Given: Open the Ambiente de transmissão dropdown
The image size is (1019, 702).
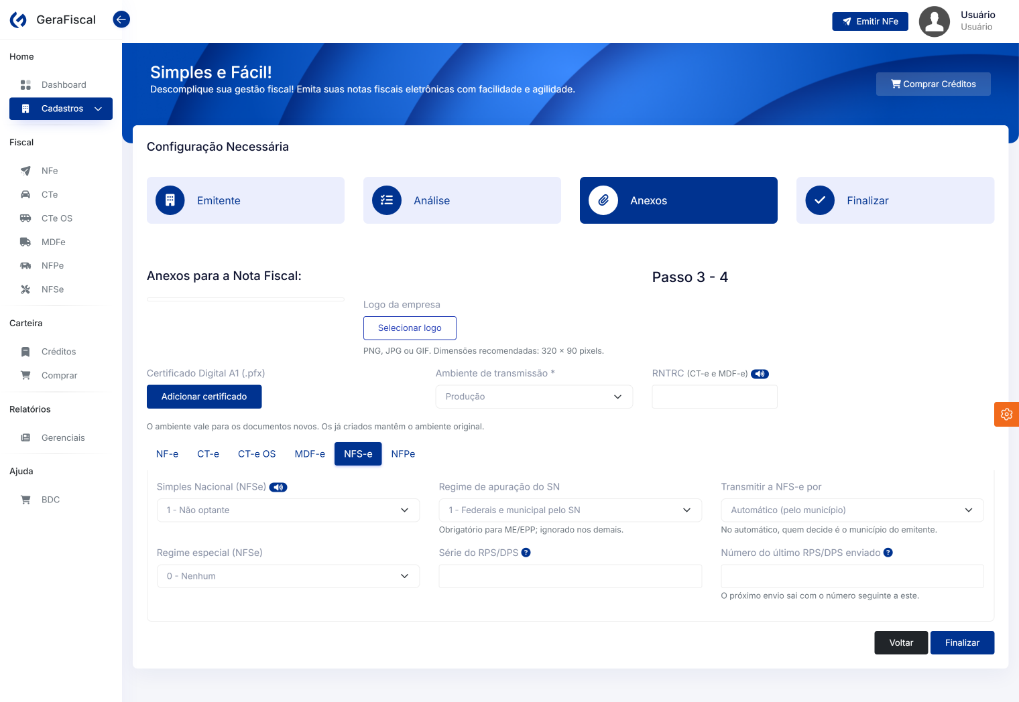Looking at the screenshot, I should 534,397.
